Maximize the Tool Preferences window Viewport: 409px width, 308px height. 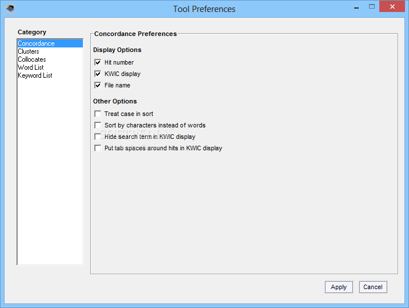[372, 7]
